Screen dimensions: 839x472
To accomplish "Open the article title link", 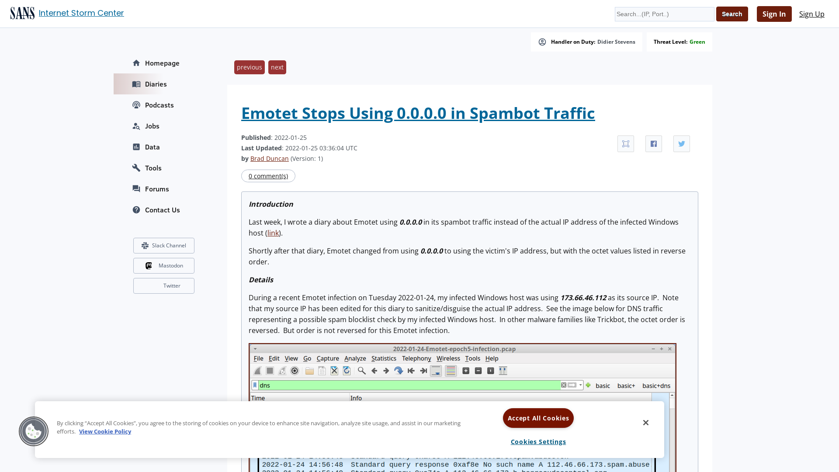I will coord(418,113).
